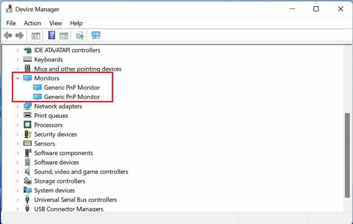Click the Monitors category icon
Screen dimensions: 353x224
[27, 78]
